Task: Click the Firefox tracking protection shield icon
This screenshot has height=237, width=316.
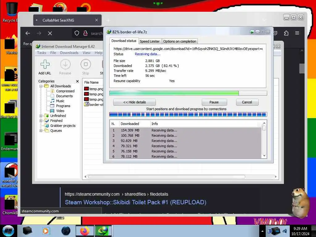Action: (x=77, y=33)
